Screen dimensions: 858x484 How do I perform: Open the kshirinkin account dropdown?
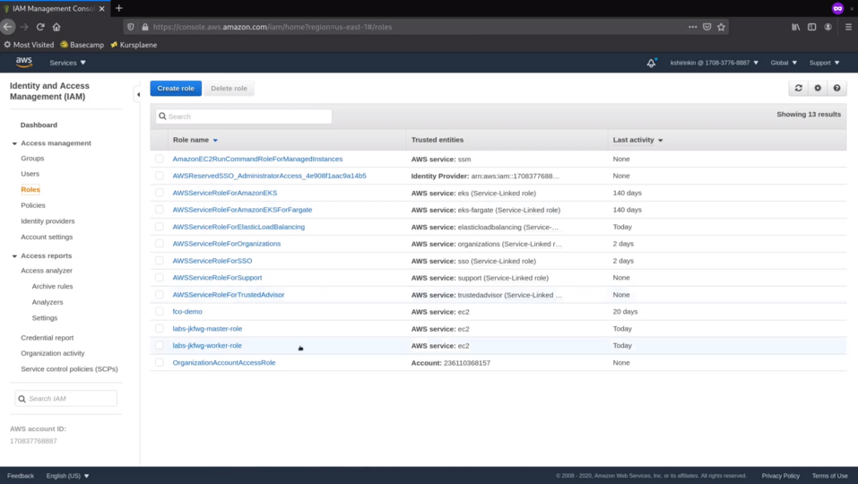(x=714, y=63)
